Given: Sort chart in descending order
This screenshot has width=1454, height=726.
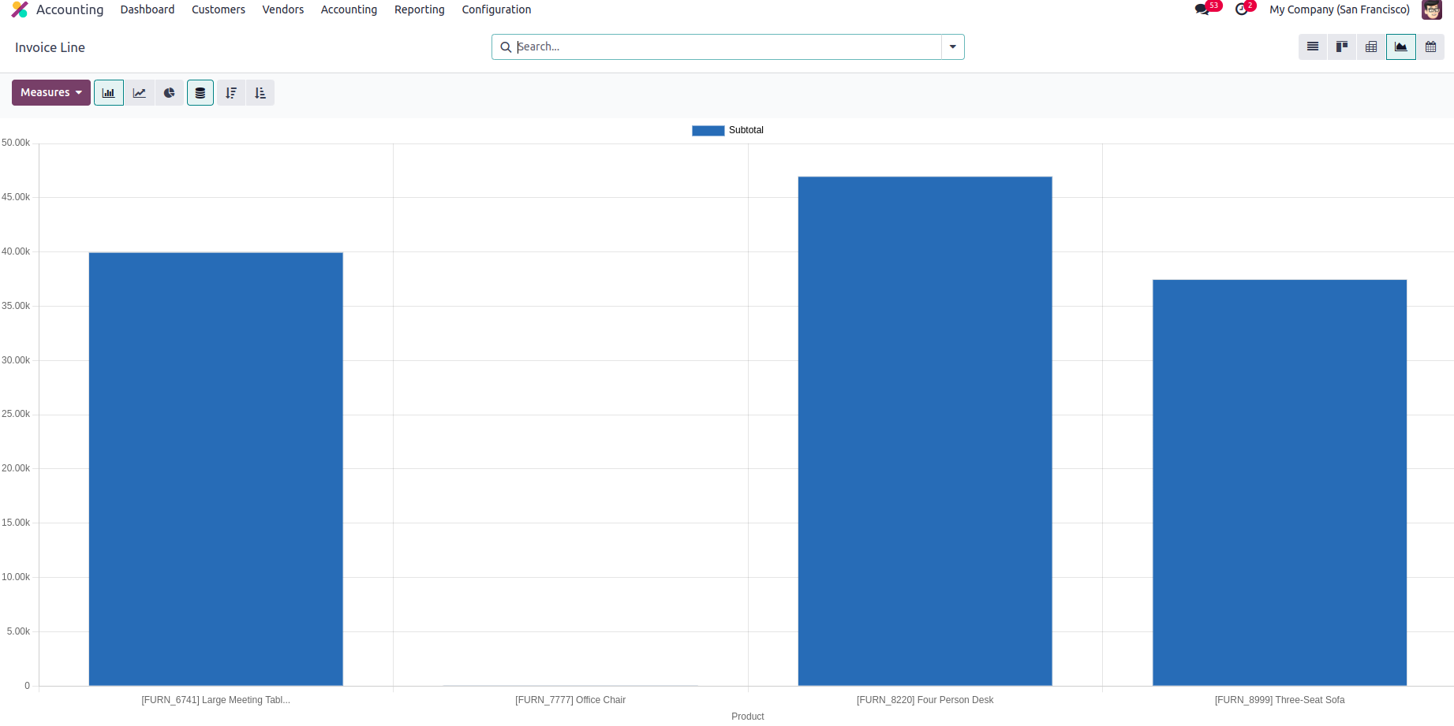Looking at the screenshot, I should click(x=231, y=93).
